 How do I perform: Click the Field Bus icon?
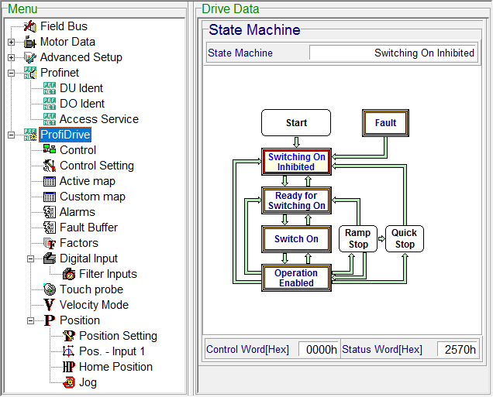click(x=30, y=26)
